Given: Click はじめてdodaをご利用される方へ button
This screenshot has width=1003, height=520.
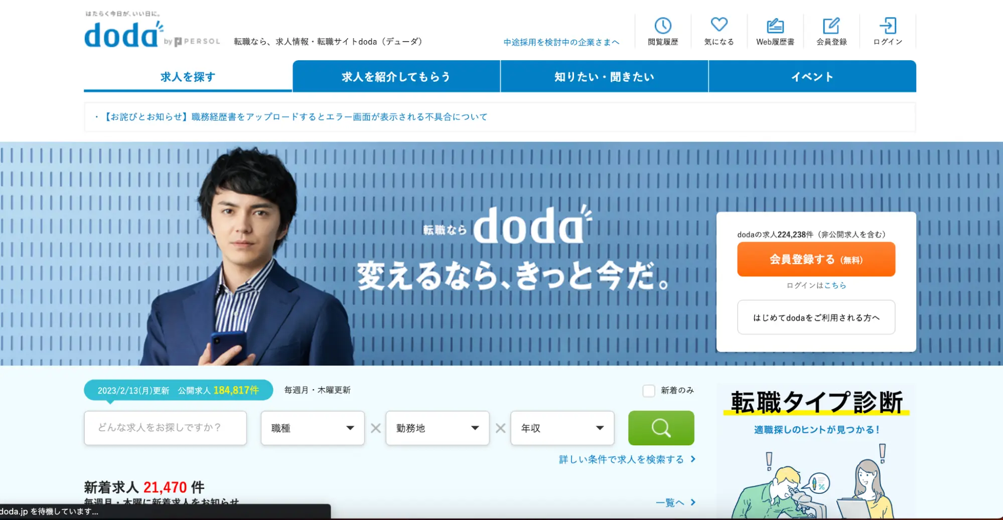Looking at the screenshot, I should 816,317.
